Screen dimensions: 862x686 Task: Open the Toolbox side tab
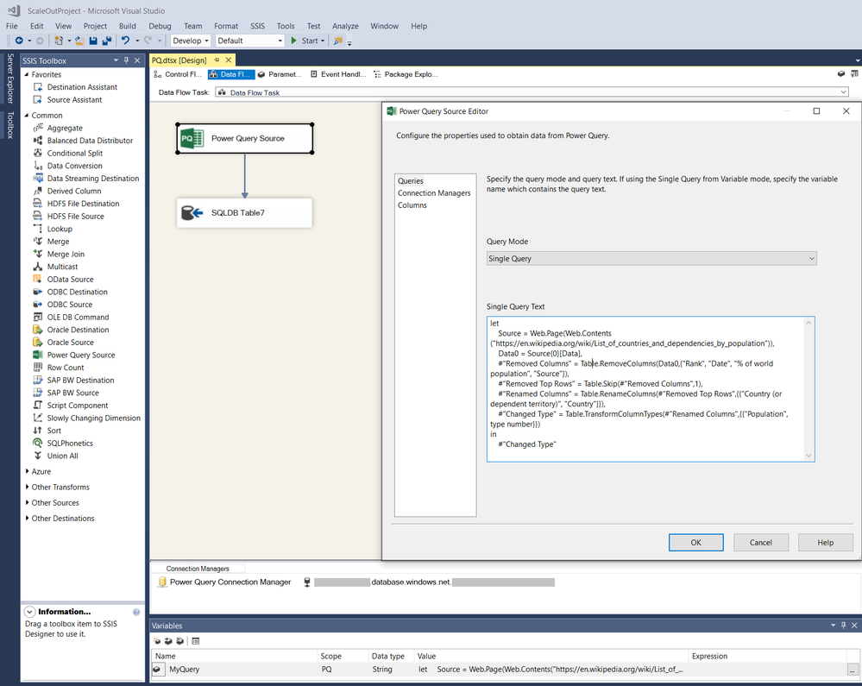pos(9,125)
